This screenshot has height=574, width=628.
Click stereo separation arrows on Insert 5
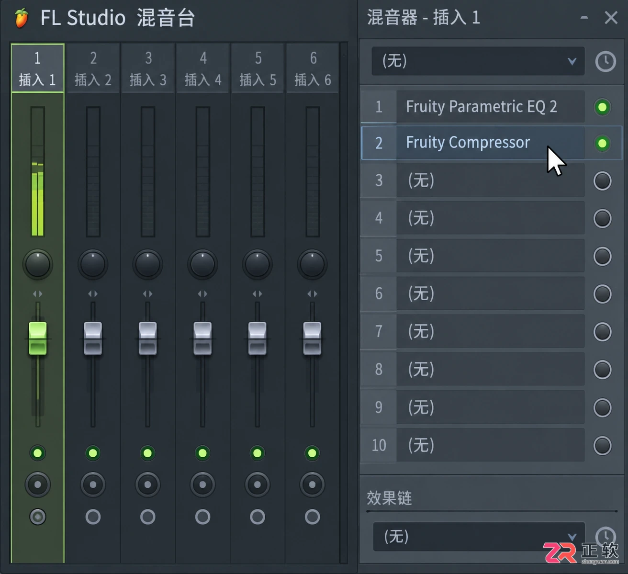pyautogui.click(x=257, y=293)
